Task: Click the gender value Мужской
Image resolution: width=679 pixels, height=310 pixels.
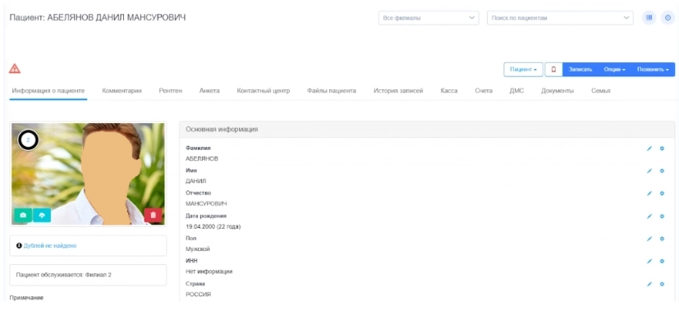Action: (198, 249)
